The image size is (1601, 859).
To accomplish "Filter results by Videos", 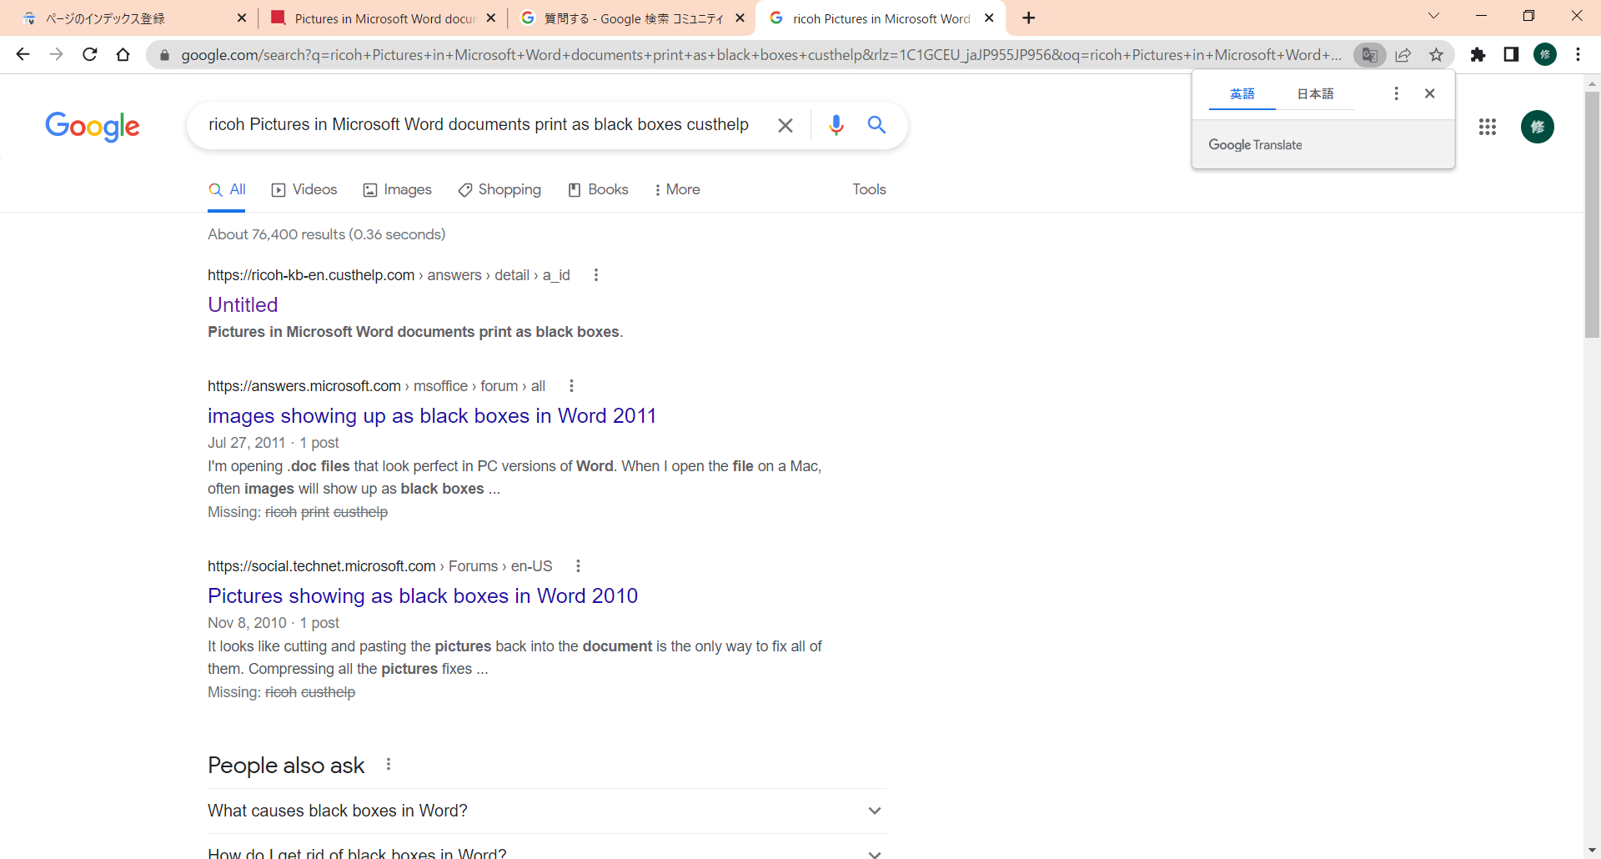I will pos(304,189).
